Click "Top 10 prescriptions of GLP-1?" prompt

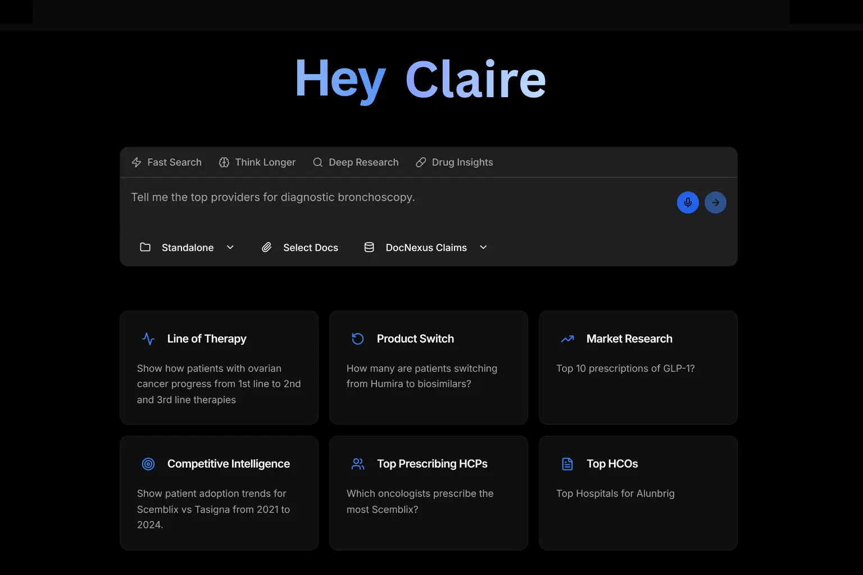625,368
